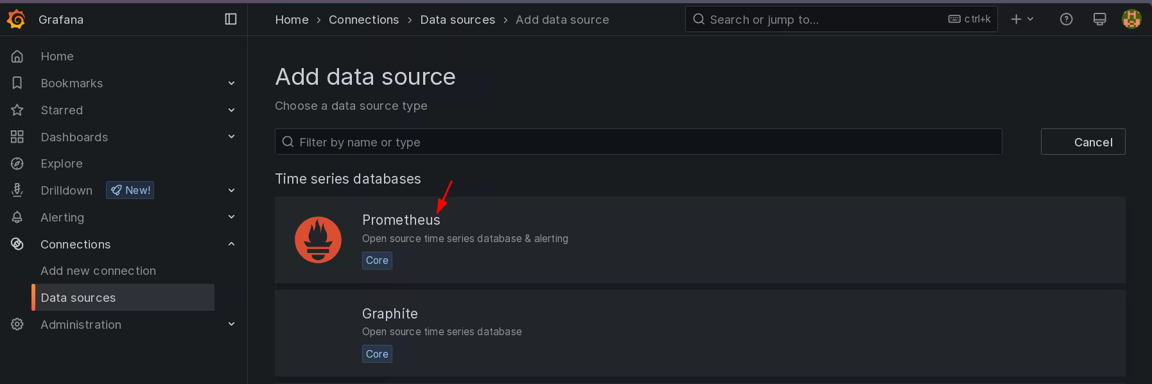The height and width of the screenshot is (384, 1152).
Task: Click the Prometheus torch logo
Action: click(x=318, y=240)
